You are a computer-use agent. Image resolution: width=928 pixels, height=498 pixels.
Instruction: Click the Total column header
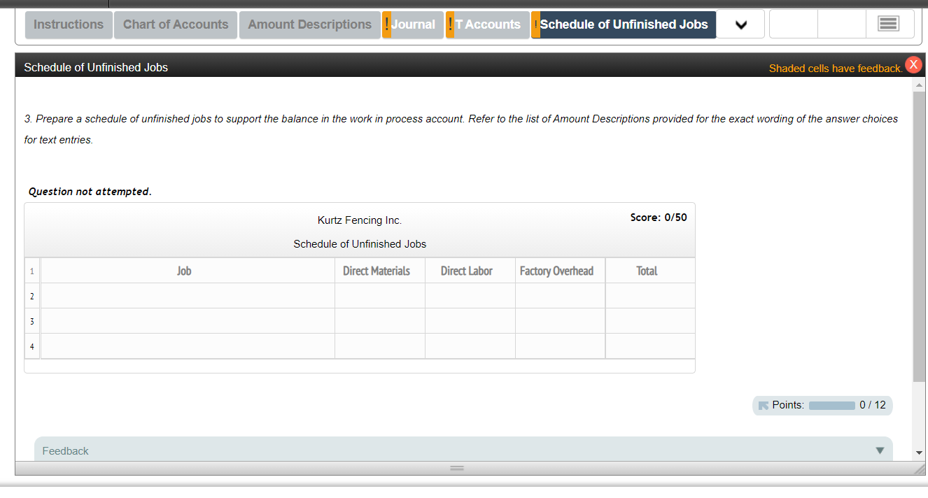point(650,271)
